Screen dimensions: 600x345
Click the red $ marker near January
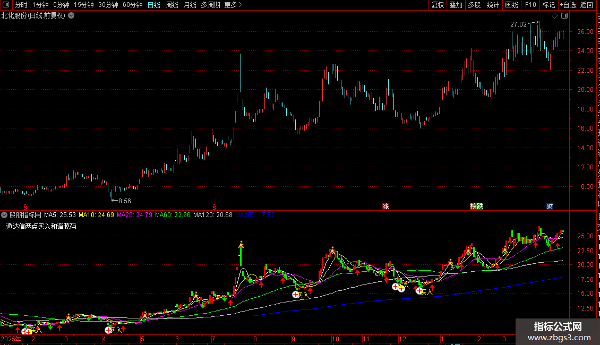(25, 206)
